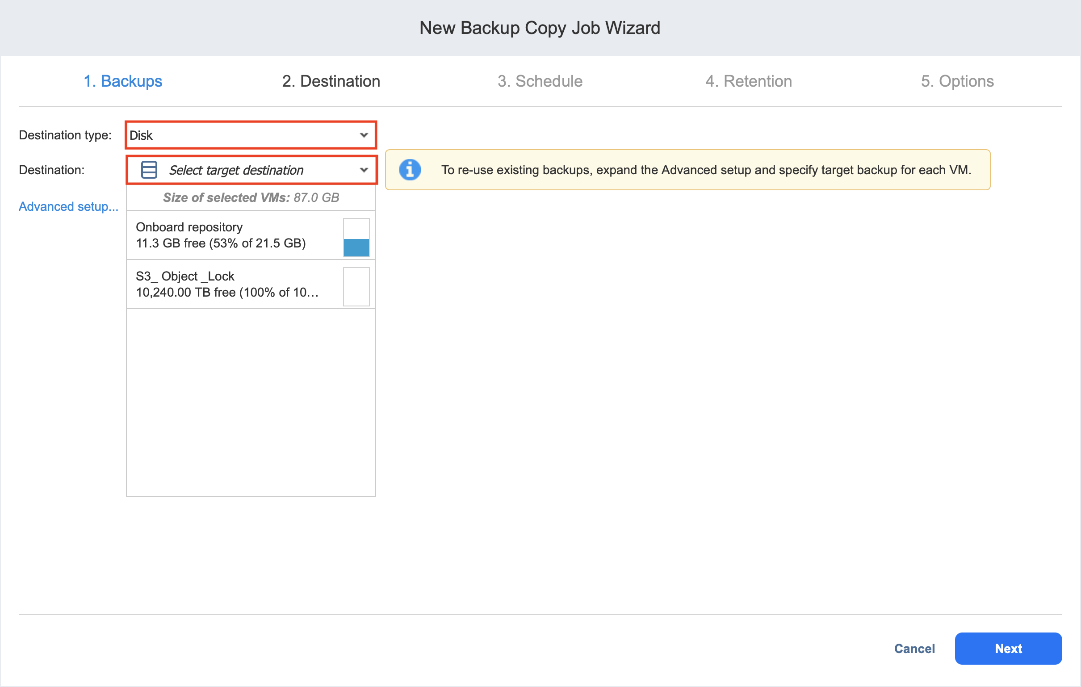Image resolution: width=1081 pixels, height=687 pixels.
Task: Click the re-use existing backups notice text
Action: (706, 170)
